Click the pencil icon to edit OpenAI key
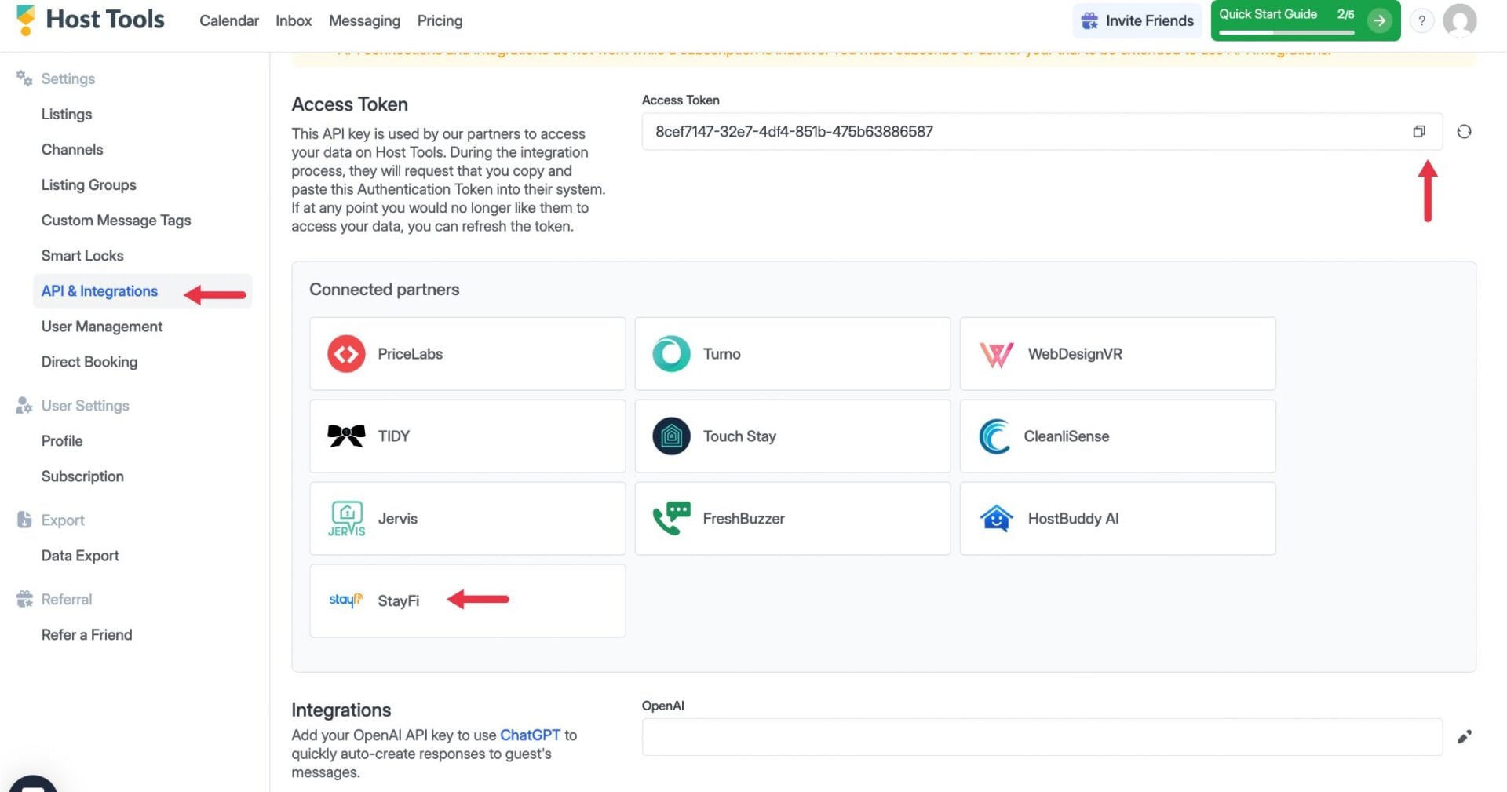Viewport: 1507px width, 792px height. [x=1464, y=737]
